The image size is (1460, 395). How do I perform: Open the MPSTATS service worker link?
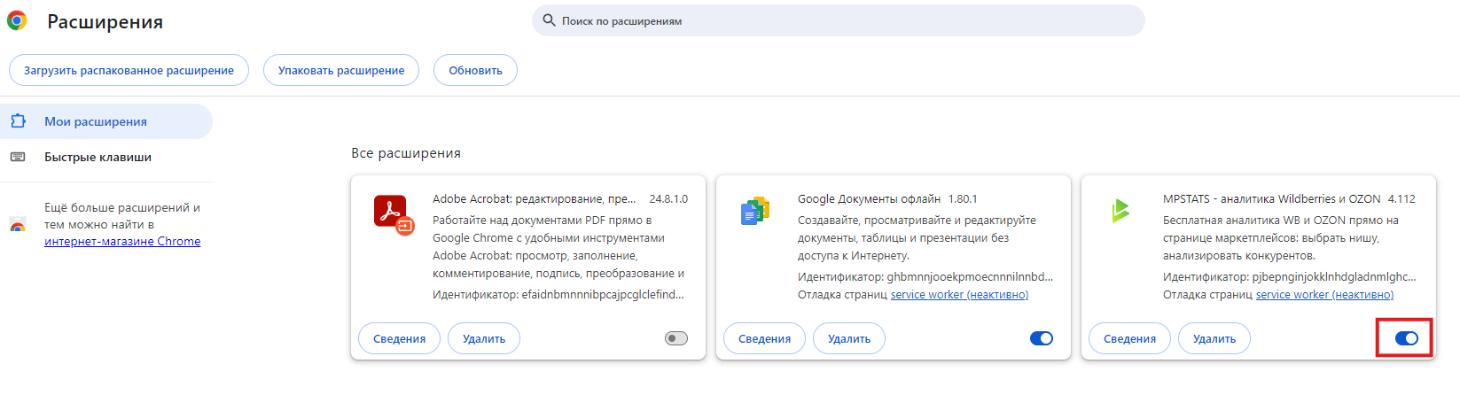(x=1324, y=295)
